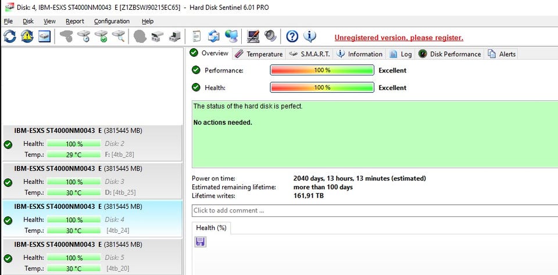The image size is (558, 275).
Task: Switch to the Temperature tab
Action: 259,54
